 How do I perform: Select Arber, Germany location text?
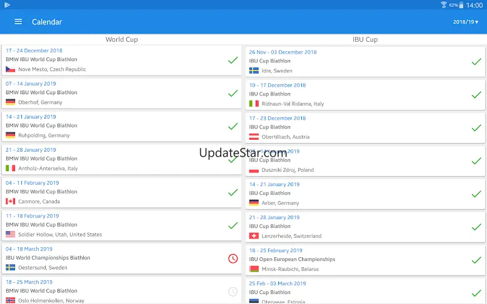click(280, 203)
